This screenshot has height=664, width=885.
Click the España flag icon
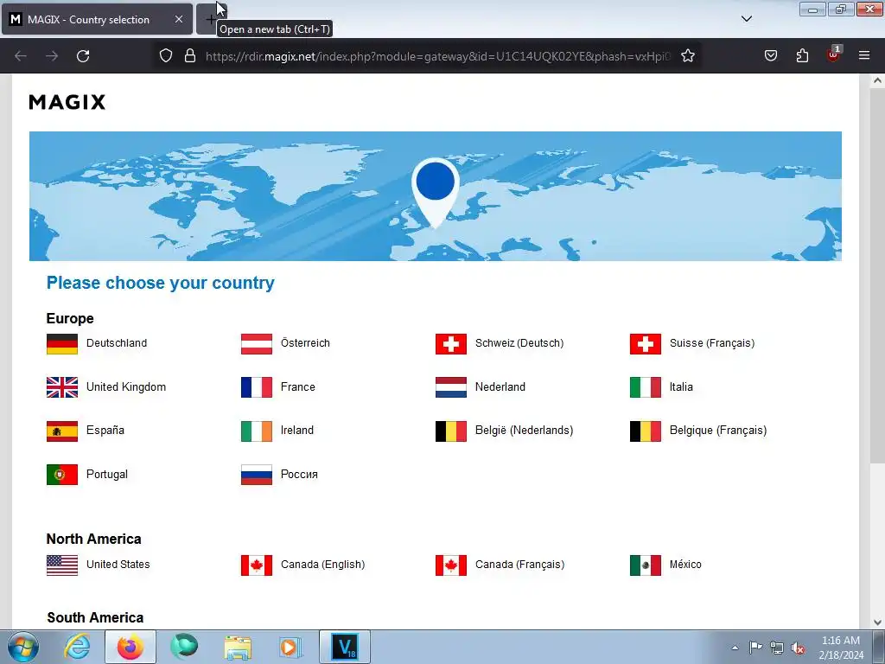62,431
